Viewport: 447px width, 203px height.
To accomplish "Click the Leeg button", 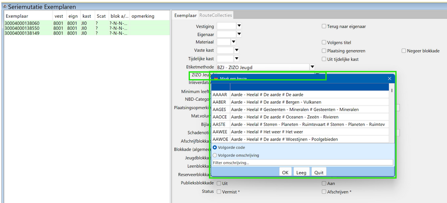I will (x=301, y=172).
